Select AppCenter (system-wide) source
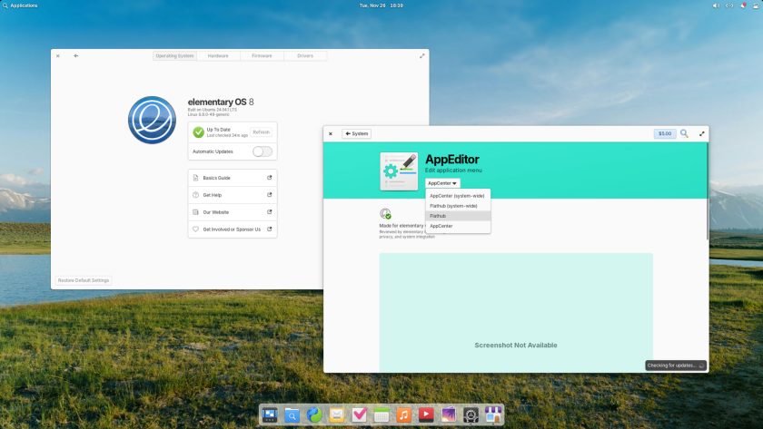Viewport: 763px width, 429px height. coord(458,196)
